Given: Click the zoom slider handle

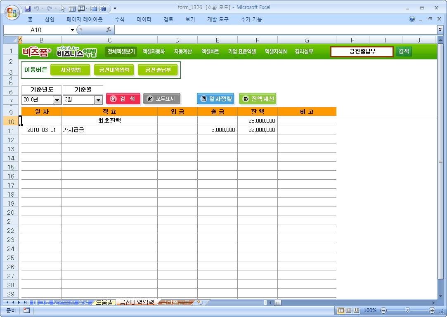Looking at the screenshot, I should click(x=407, y=310).
